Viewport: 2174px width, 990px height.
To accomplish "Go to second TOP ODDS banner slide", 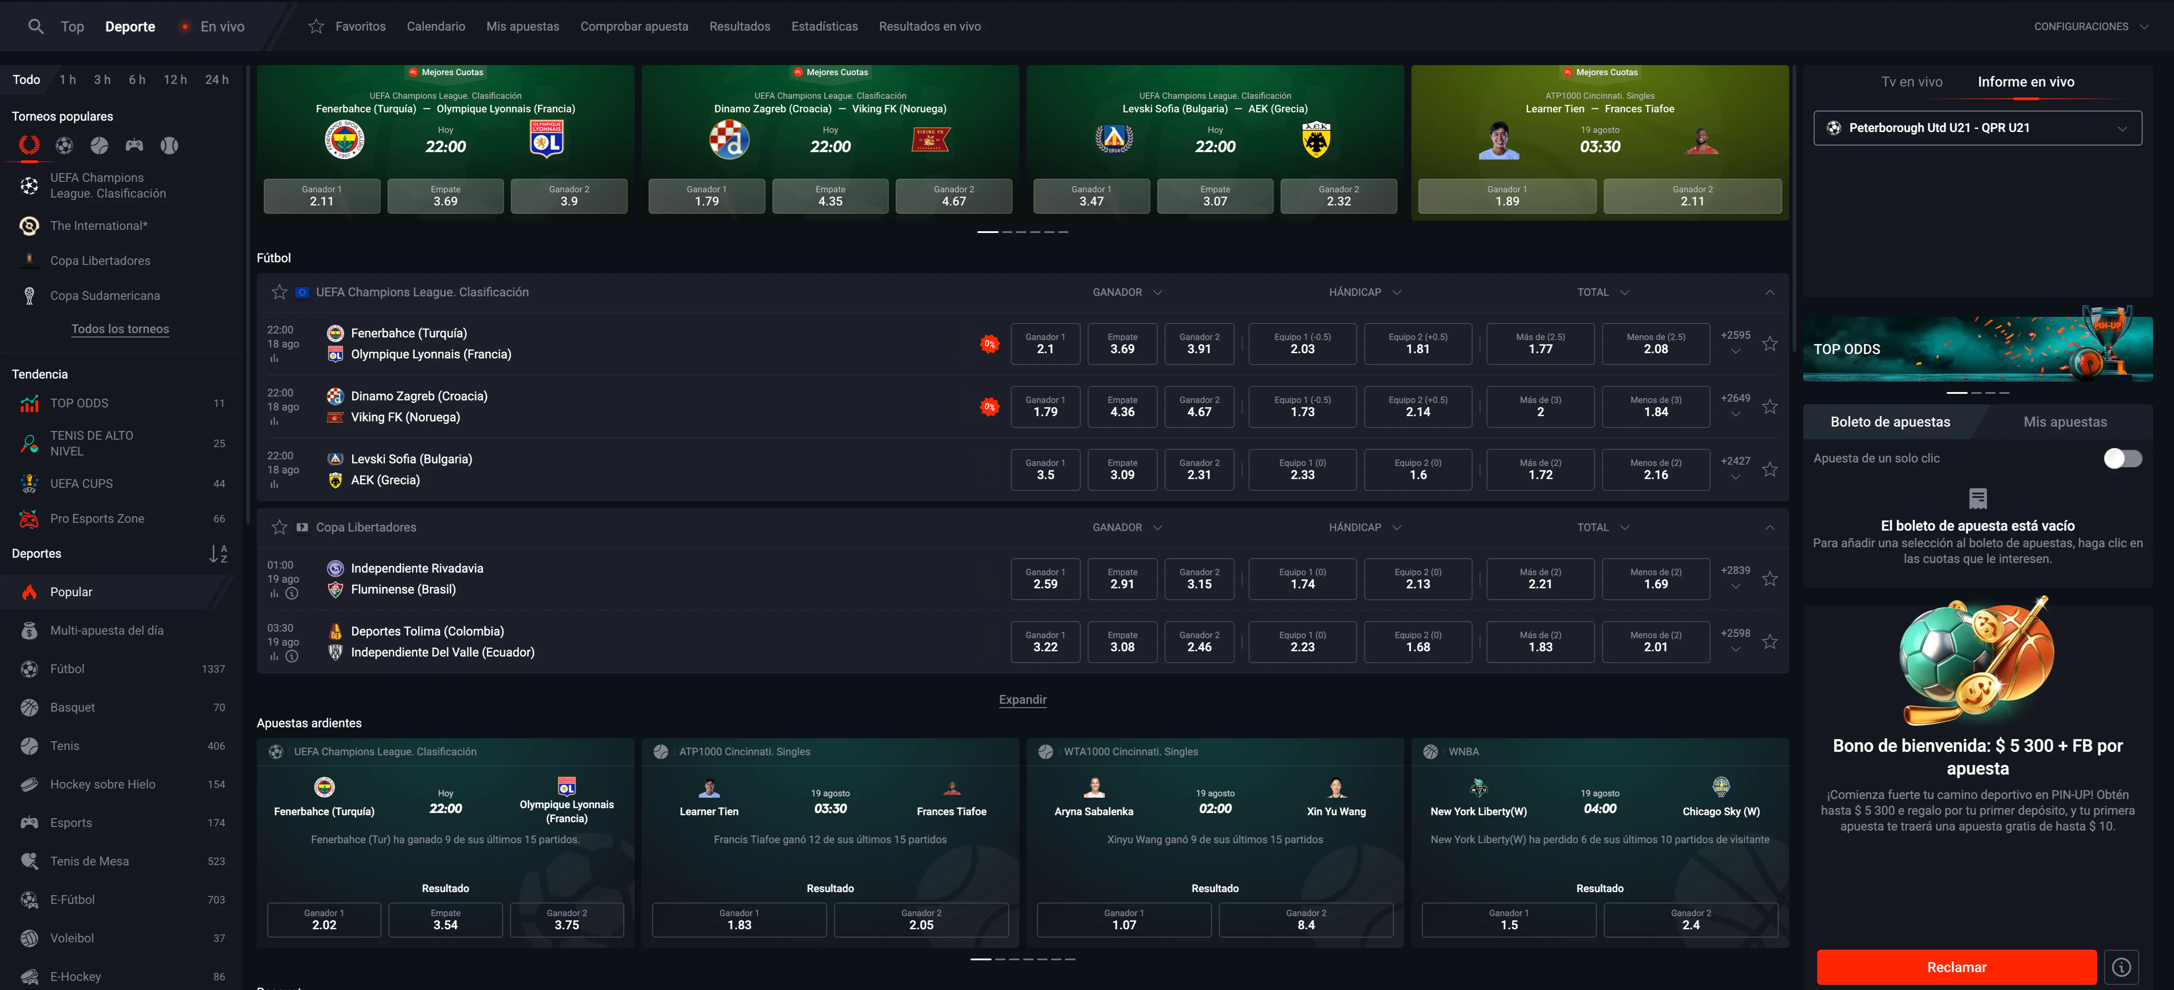I will (1976, 393).
